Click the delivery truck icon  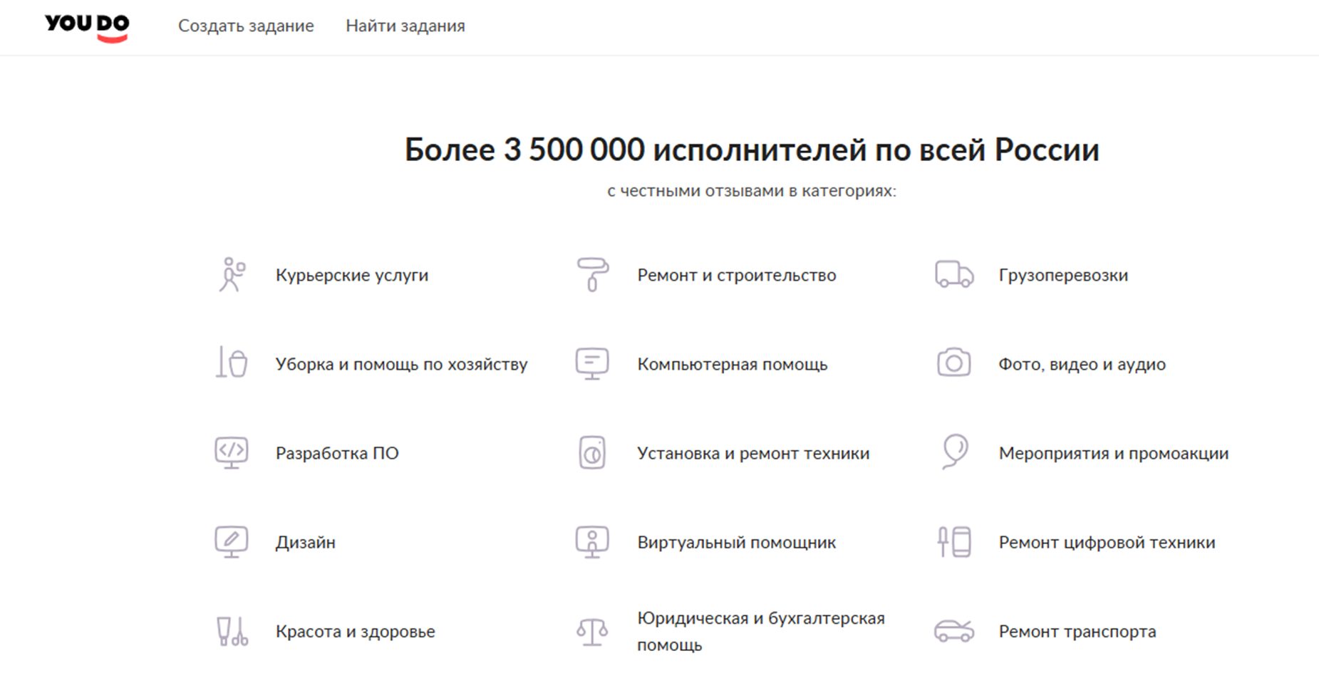(954, 274)
